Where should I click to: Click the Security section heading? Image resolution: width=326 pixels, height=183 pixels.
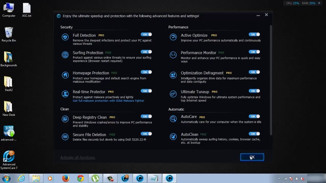click(66, 27)
